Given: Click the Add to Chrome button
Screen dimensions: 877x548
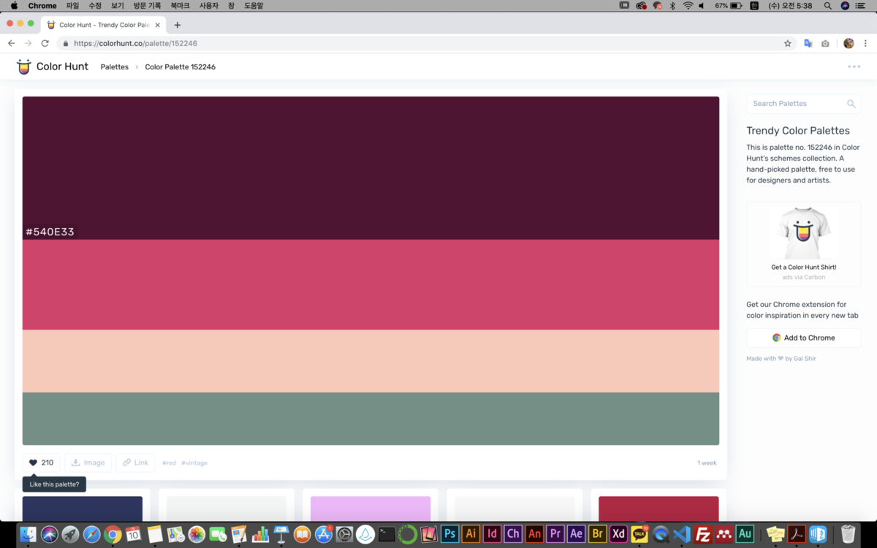Looking at the screenshot, I should tap(803, 338).
